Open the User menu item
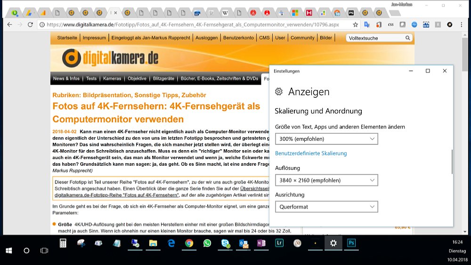 [280, 38]
